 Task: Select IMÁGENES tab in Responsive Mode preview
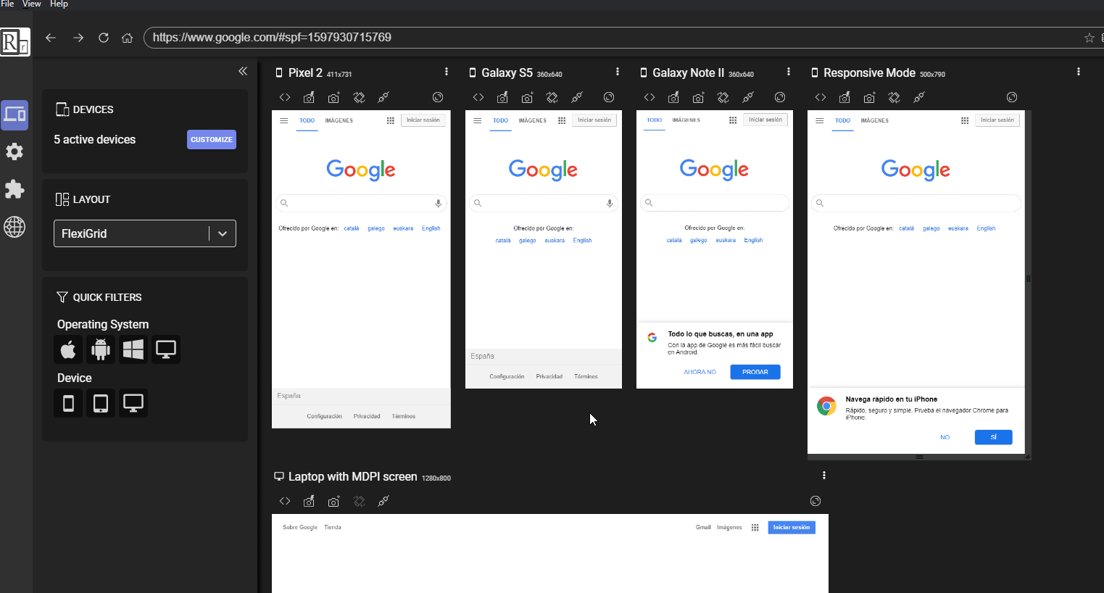coord(875,120)
